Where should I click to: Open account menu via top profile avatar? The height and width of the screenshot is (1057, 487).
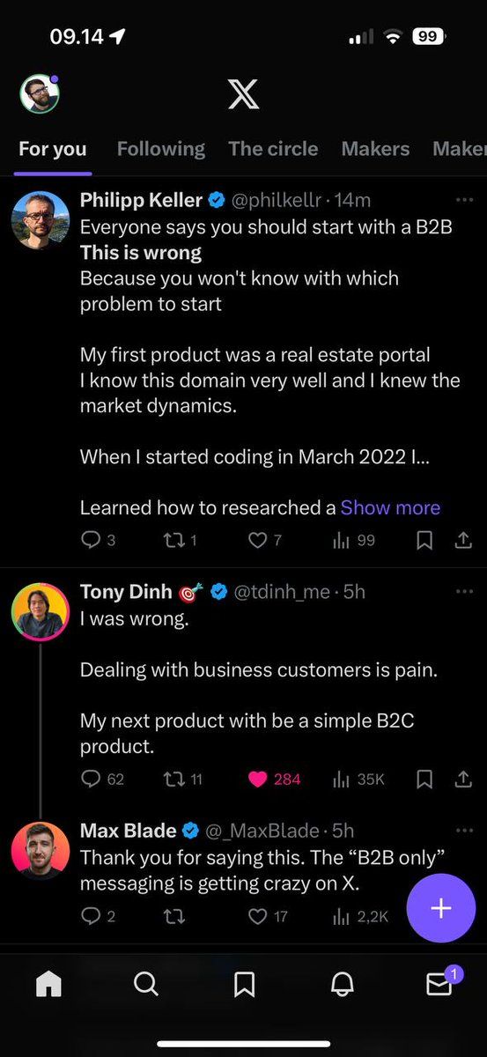pyautogui.click(x=40, y=93)
